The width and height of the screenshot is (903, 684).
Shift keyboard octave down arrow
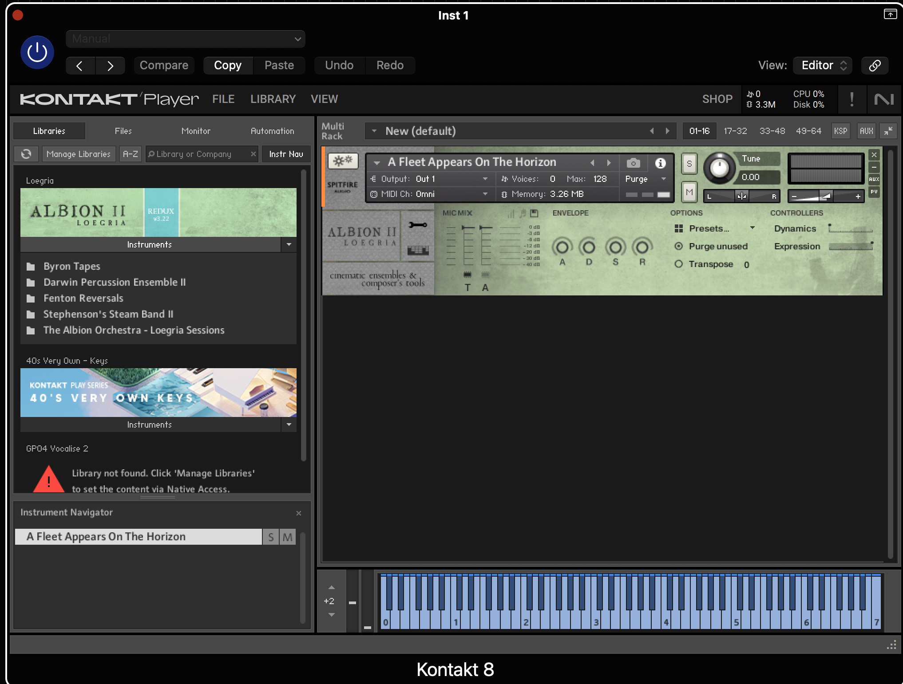click(332, 615)
